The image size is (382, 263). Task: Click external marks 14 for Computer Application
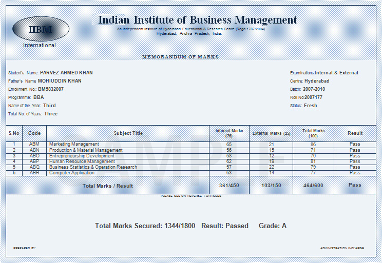[272, 173]
